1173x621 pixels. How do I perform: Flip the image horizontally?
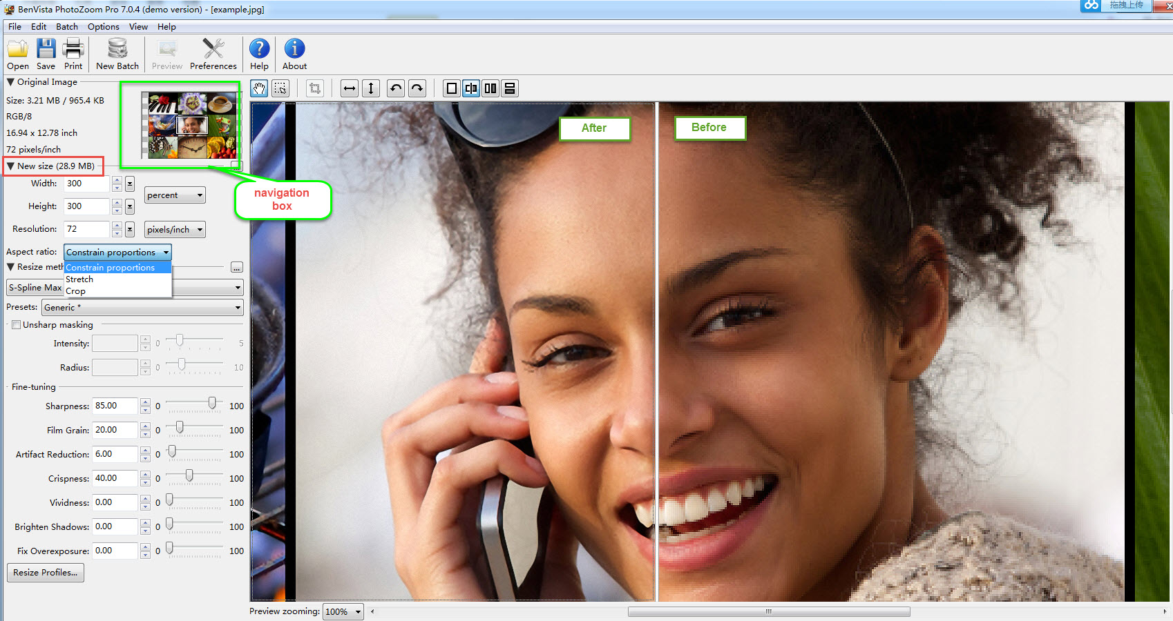[349, 88]
